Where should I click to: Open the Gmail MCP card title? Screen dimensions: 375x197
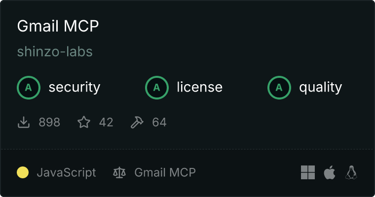[x=58, y=26]
